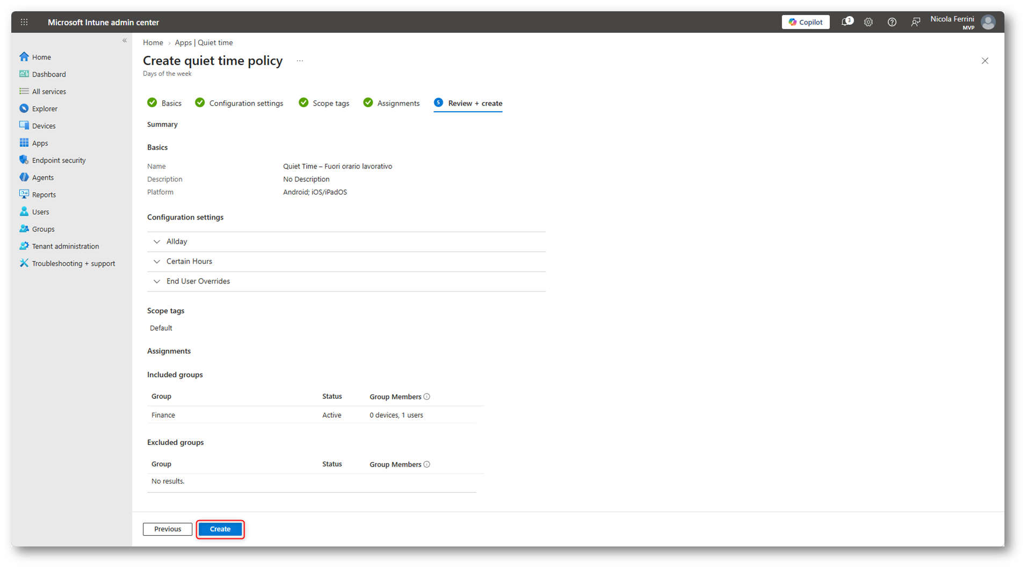Image resolution: width=1027 pixels, height=569 pixels.
Task: Click the Dashboard sidebar icon
Action: [x=24, y=74]
